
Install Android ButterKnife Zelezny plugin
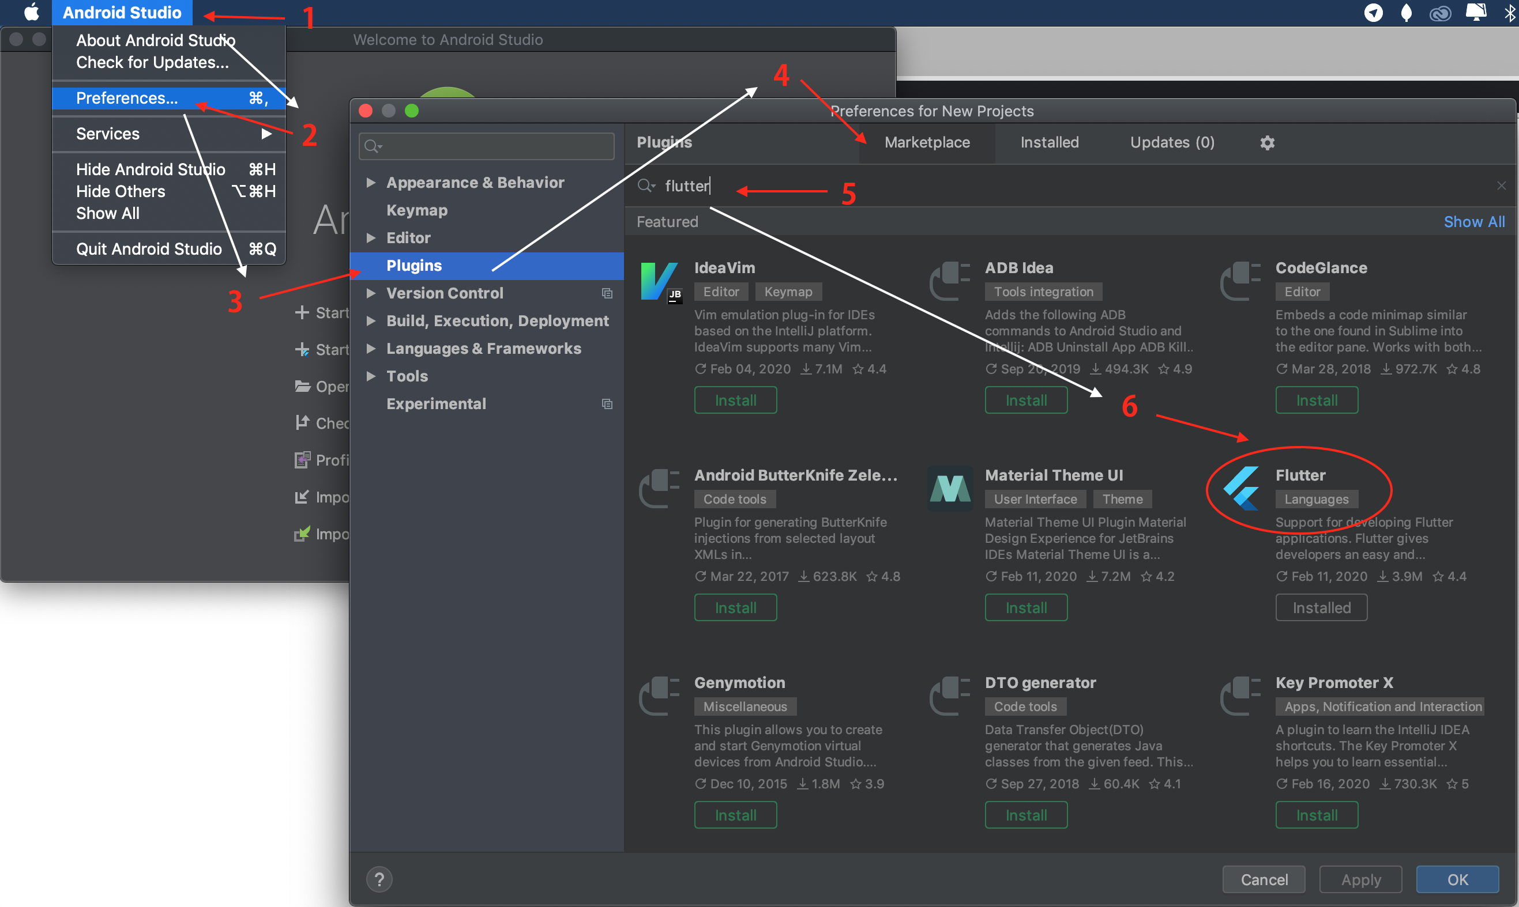[x=736, y=607]
